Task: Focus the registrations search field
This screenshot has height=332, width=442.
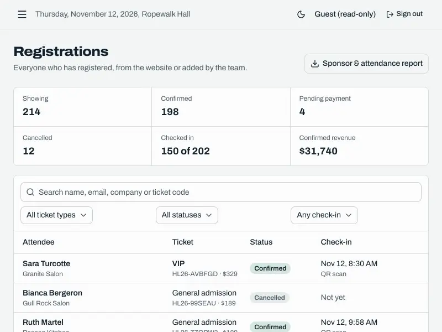Action: coord(221,192)
